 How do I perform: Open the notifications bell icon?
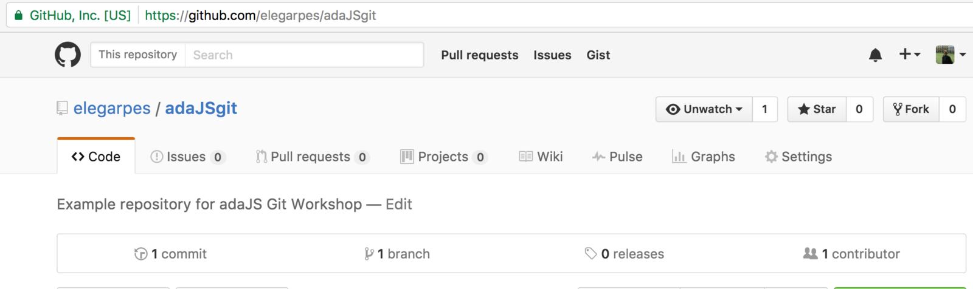[875, 55]
